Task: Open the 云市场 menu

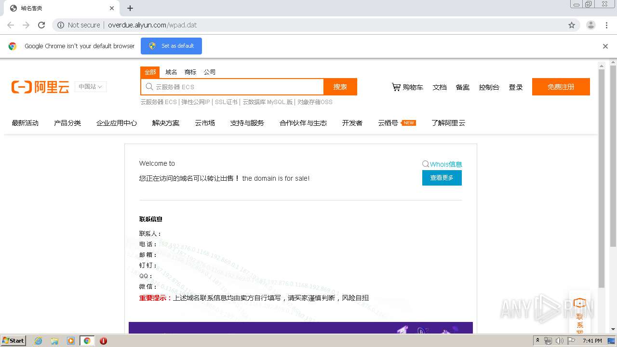Action: pyautogui.click(x=205, y=123)
